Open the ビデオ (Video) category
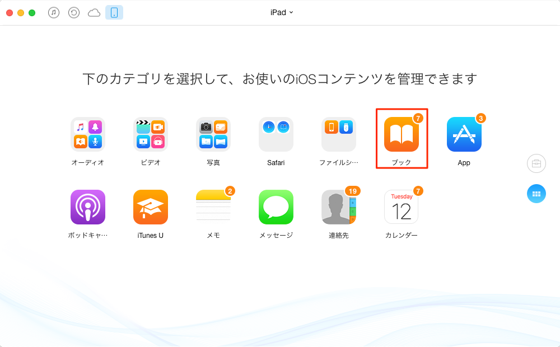Viewport: 560px width, 347px height. [150, 134]
